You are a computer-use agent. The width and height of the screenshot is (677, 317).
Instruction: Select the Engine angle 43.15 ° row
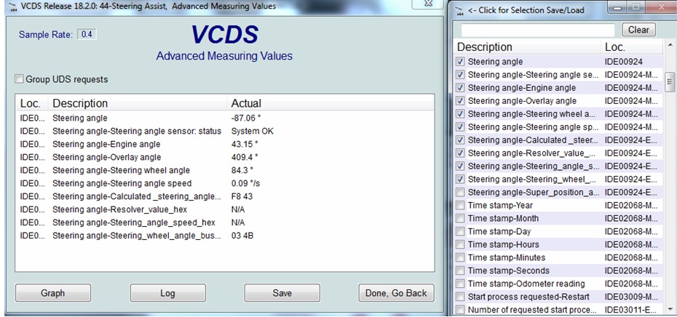coord(224,144)
